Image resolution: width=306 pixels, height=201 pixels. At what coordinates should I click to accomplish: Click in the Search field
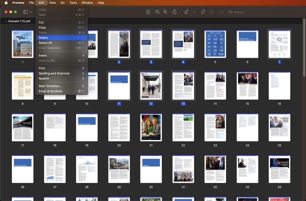tap(265, 12)
